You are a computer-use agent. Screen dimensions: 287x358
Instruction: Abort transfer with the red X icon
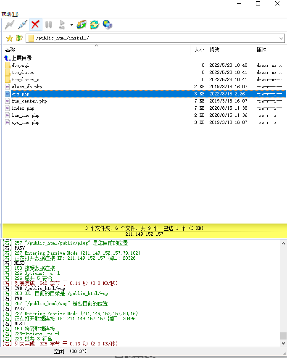click(x=36, y=25)
